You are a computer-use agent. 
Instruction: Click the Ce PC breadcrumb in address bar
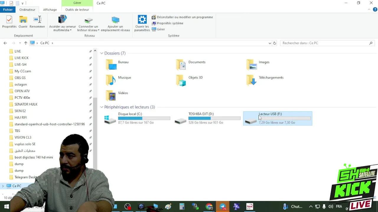(45, 43)
